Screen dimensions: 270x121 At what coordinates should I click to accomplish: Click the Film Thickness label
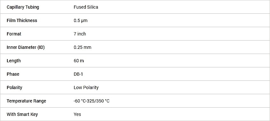[x=22, y=20]
